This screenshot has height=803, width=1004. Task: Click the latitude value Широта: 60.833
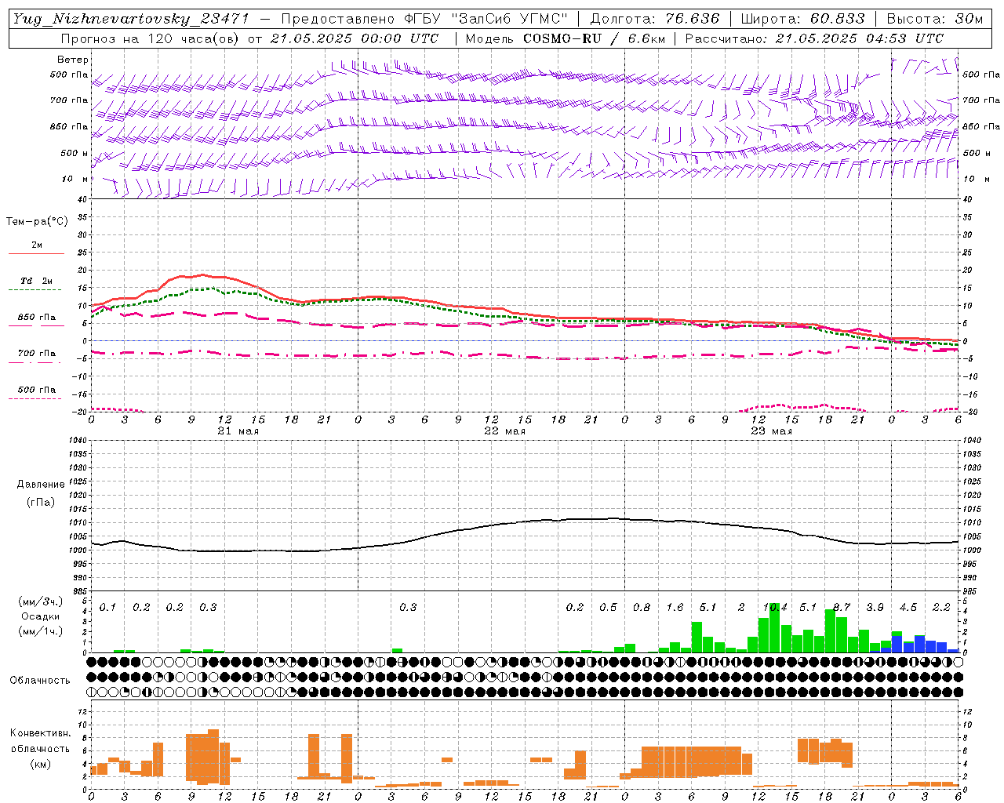802,19
